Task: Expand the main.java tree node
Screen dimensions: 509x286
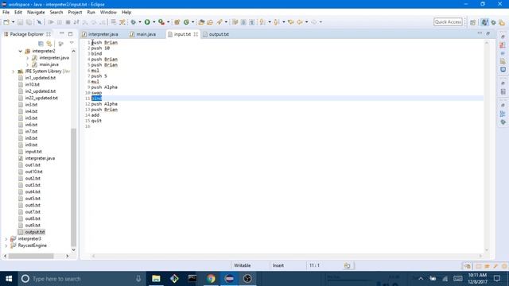Action: click(x=27, y=64)
